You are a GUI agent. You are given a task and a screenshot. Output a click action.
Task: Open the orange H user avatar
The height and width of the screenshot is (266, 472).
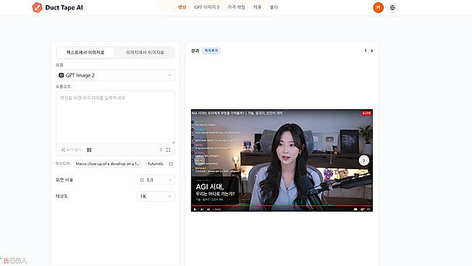pyautogui.click(x=378, y=7)
